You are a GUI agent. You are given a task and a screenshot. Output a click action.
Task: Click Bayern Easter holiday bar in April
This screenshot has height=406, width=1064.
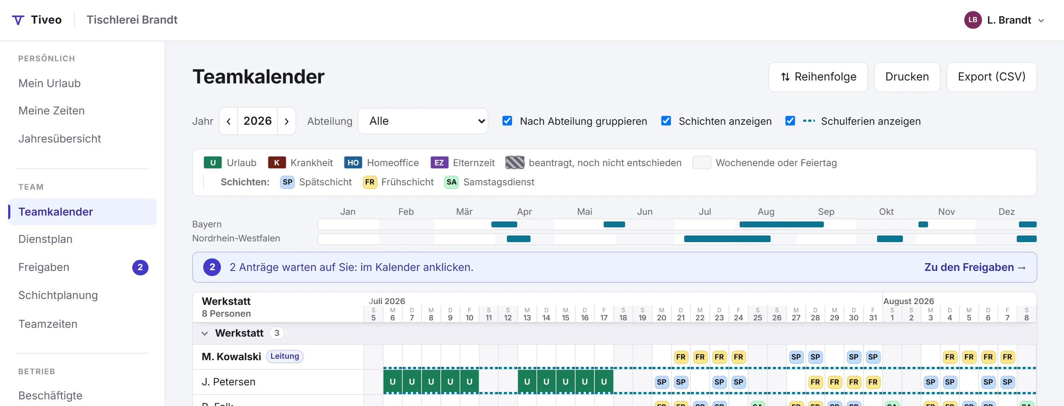[504, 224]
